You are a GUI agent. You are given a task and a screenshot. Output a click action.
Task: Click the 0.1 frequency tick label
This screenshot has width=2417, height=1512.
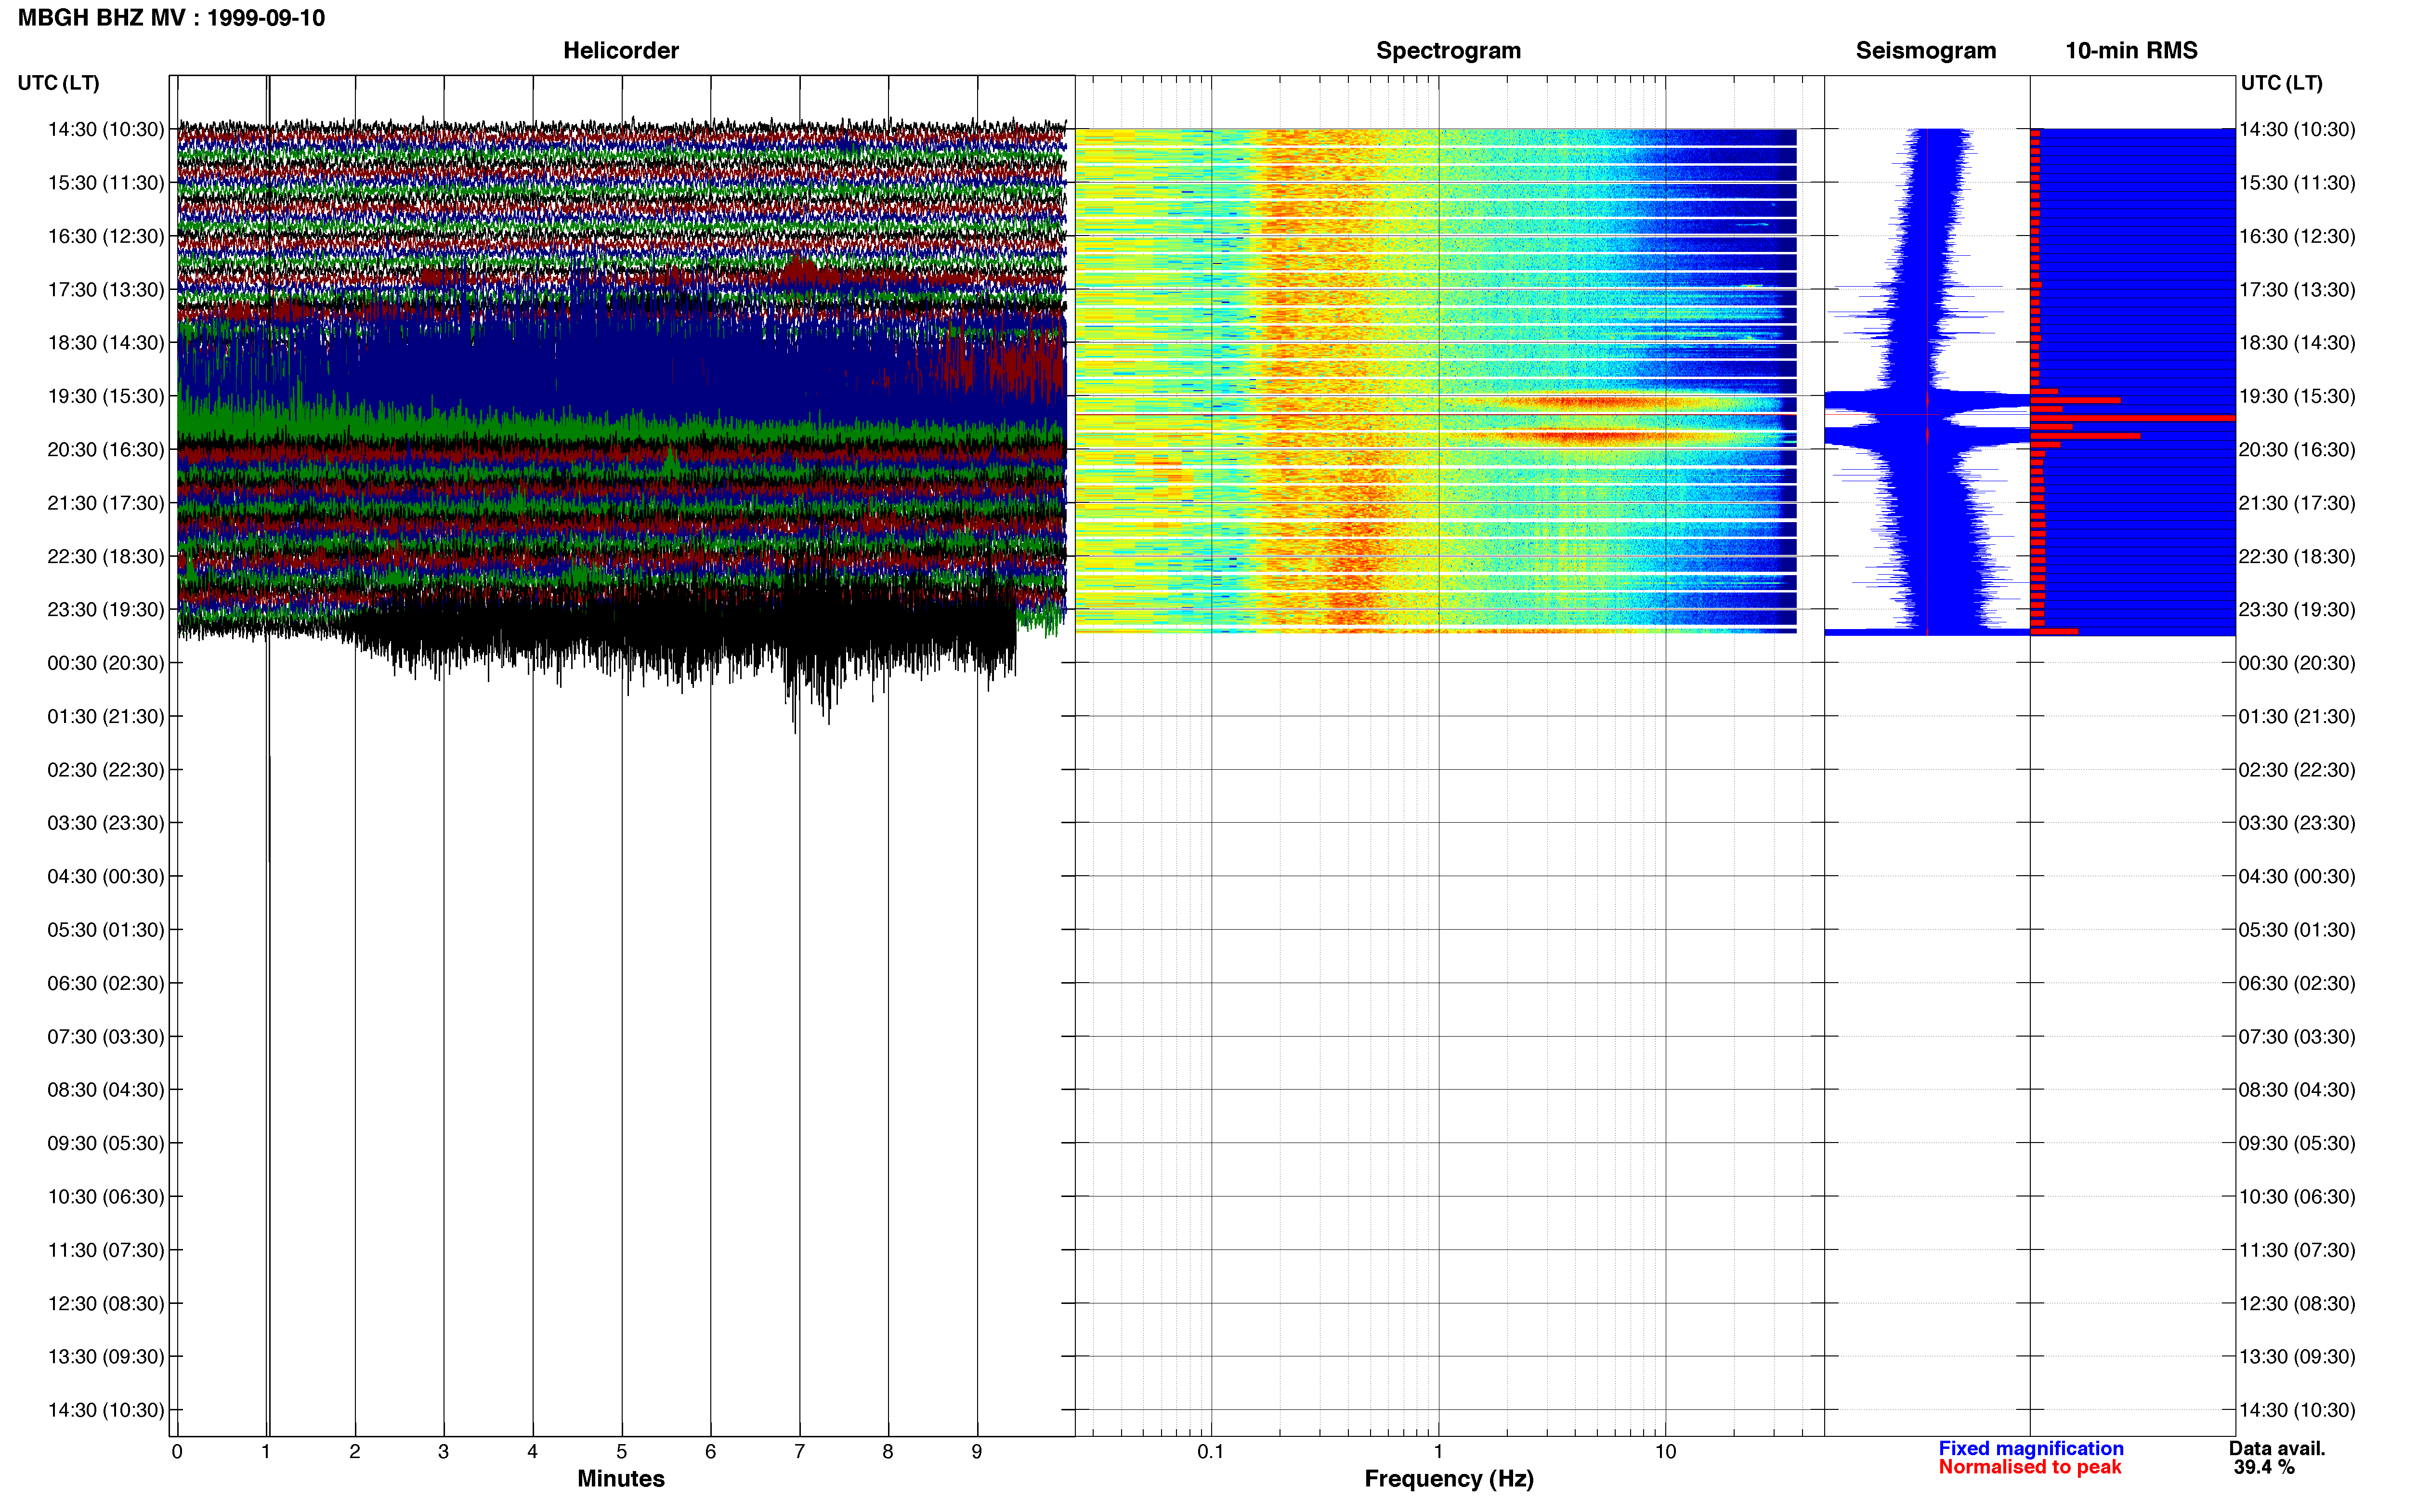coord(1211,1451)
